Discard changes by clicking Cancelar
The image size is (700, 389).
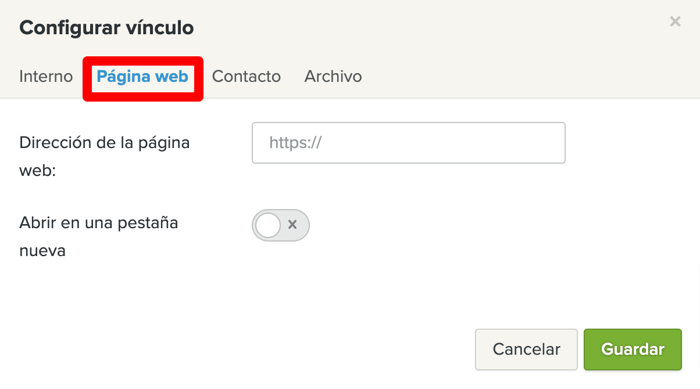pyautogui.click(x=526, y=350)
